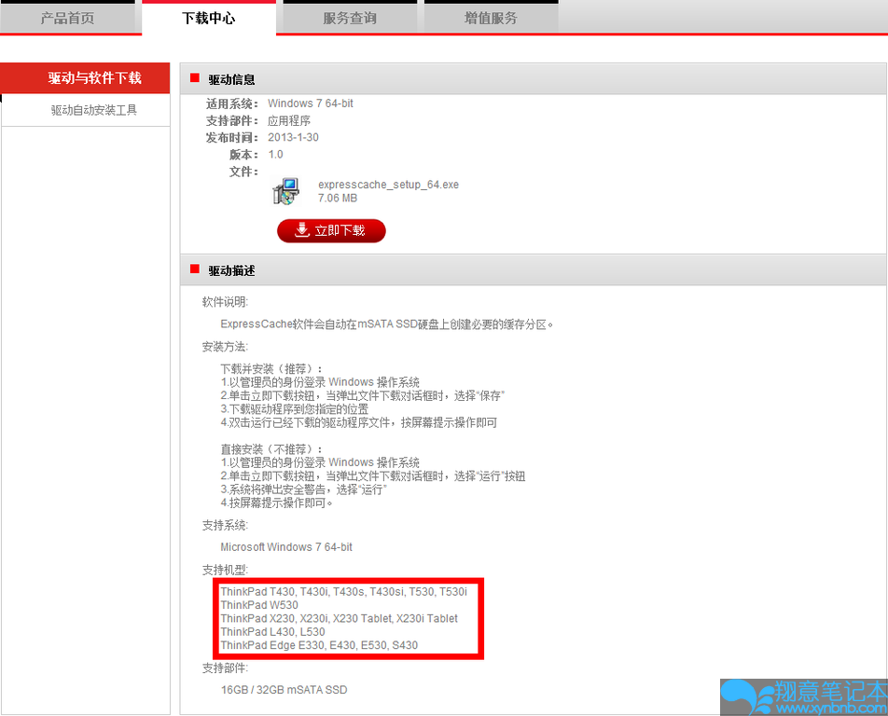Click the ThinkPad L430, L530 line
The width and height of the screenshot is (888, 716).
tap(273, 632)
